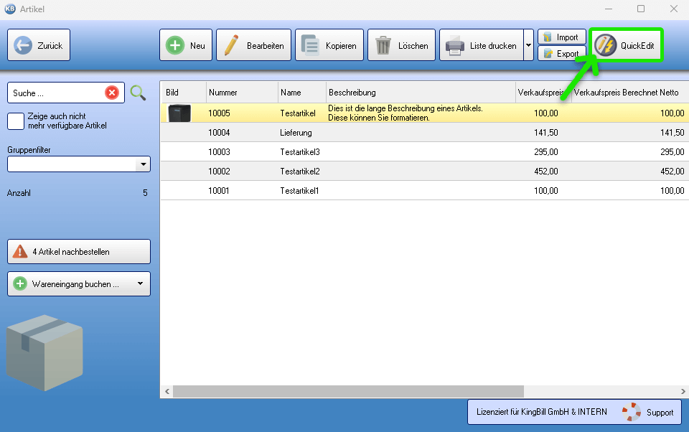The image size is (689, 432).
Task: Sort by the Name column header
Action: (301, 93)
